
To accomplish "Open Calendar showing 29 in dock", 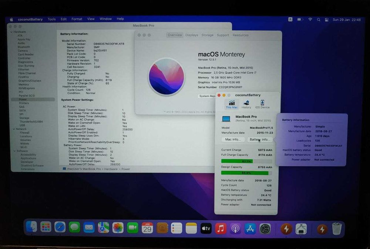I will 147,228.
